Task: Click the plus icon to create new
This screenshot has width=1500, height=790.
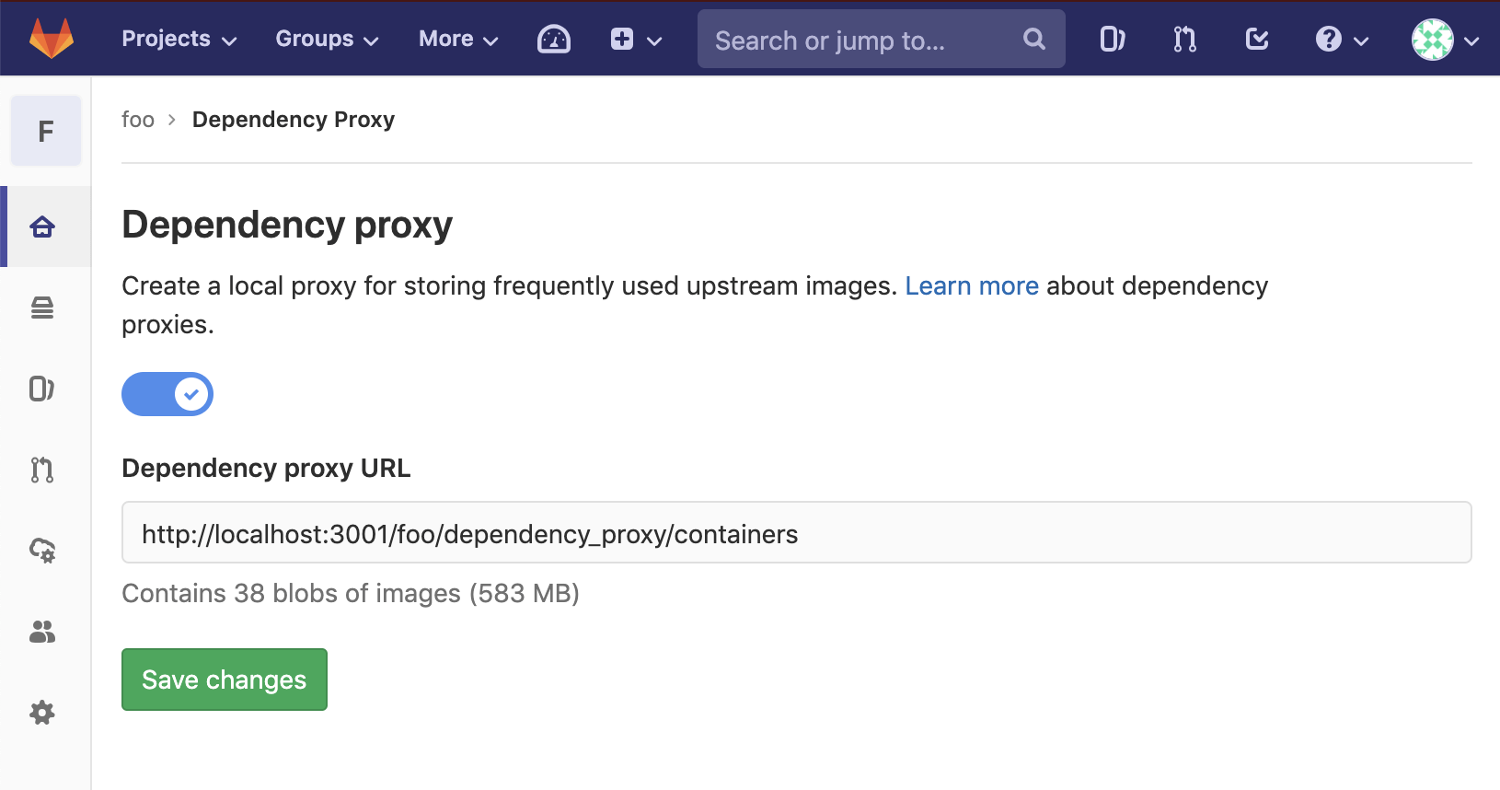Action: [635, 39]
